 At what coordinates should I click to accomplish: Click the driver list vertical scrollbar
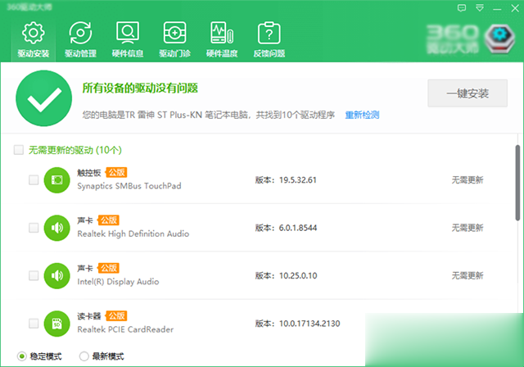pos(517,183)
